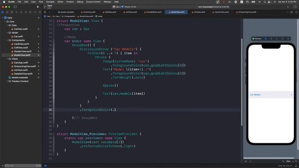299x168 pixels.
Task: Open the source control navigator icon
Action: tap(7, 12)
